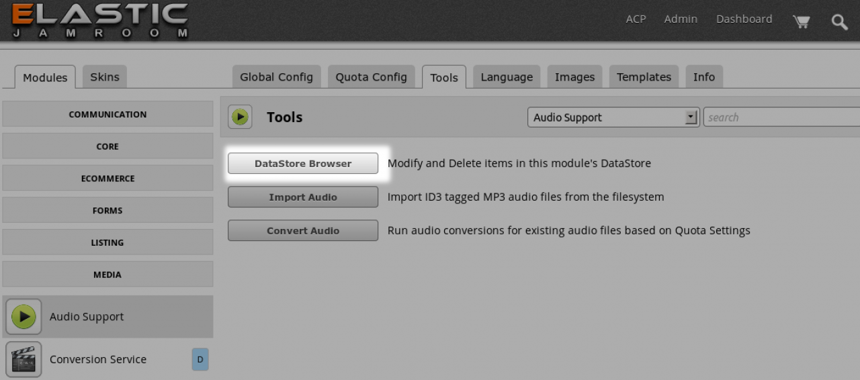Click the Conversion Service clapperboard icon
Image resolution: width=860 pixels, height=380 pixels.
coord(24,359)
